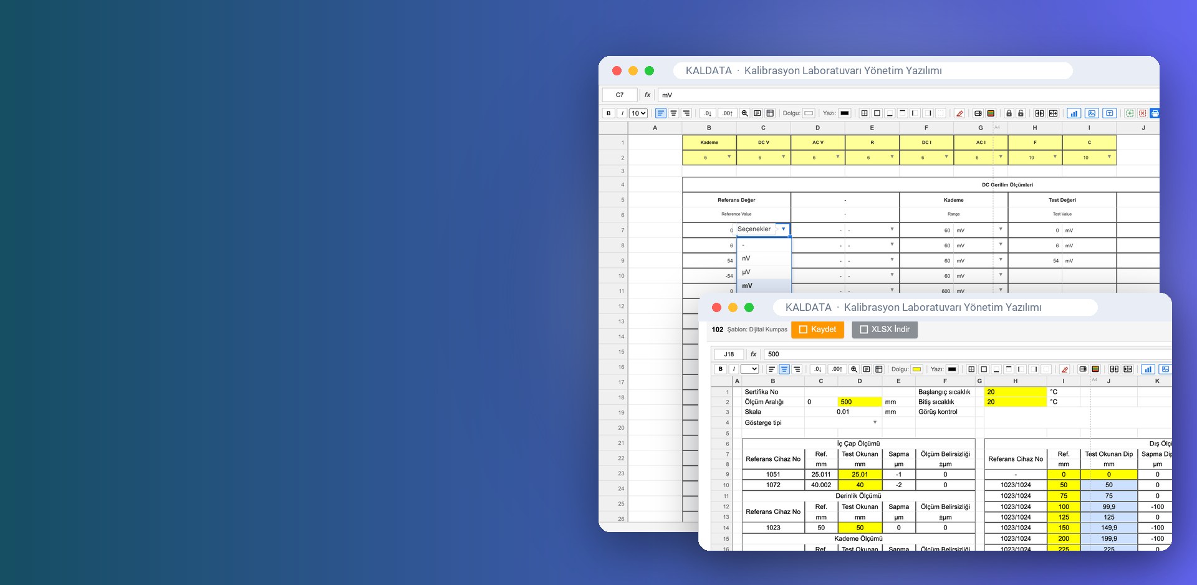Click the Kaydet button

pos(817,330)
